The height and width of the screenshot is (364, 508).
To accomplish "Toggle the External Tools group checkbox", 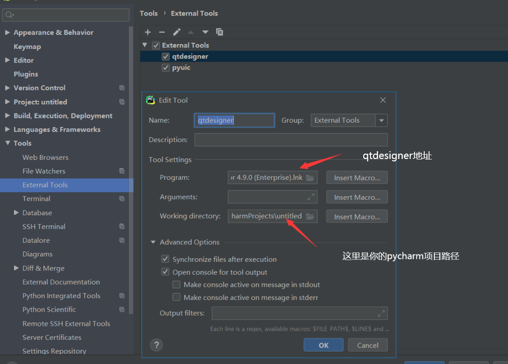I will (156, 46).
